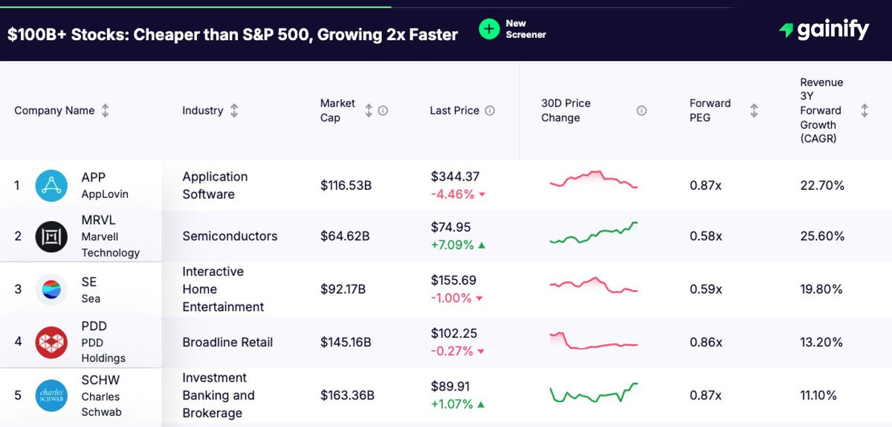Image resolution: width=892 pixels, height=427 pixels.
Task: Click info icon beside Last Price
Action: [x=490, y=111]
